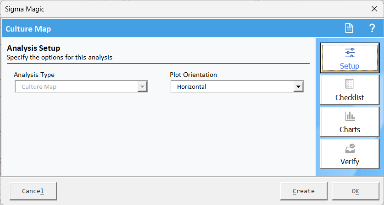Click the Create button
384x205 pixels.
tap(304, 191)
